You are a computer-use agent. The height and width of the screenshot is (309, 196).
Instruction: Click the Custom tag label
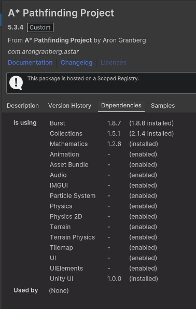(x=40, y=27)
